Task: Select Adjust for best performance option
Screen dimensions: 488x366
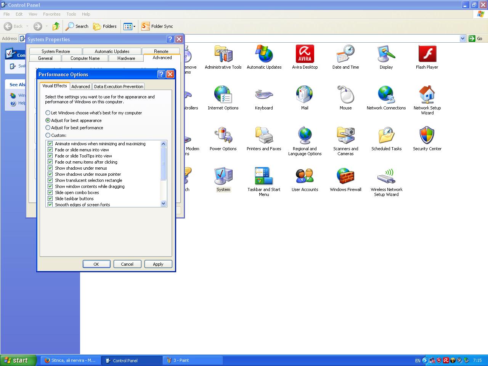Action: (x=48, y=128)
